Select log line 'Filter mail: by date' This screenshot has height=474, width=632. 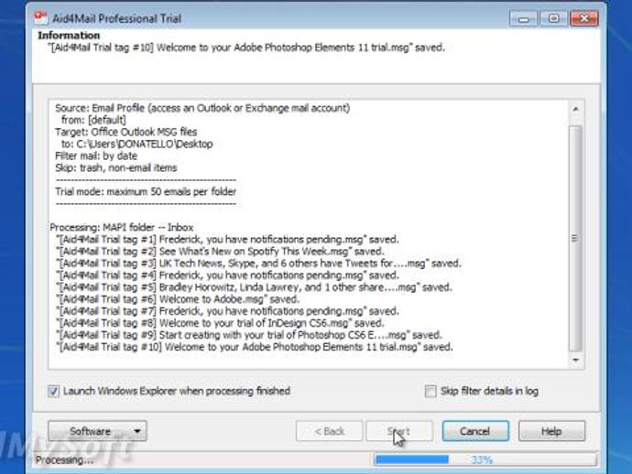click(96, 156)
